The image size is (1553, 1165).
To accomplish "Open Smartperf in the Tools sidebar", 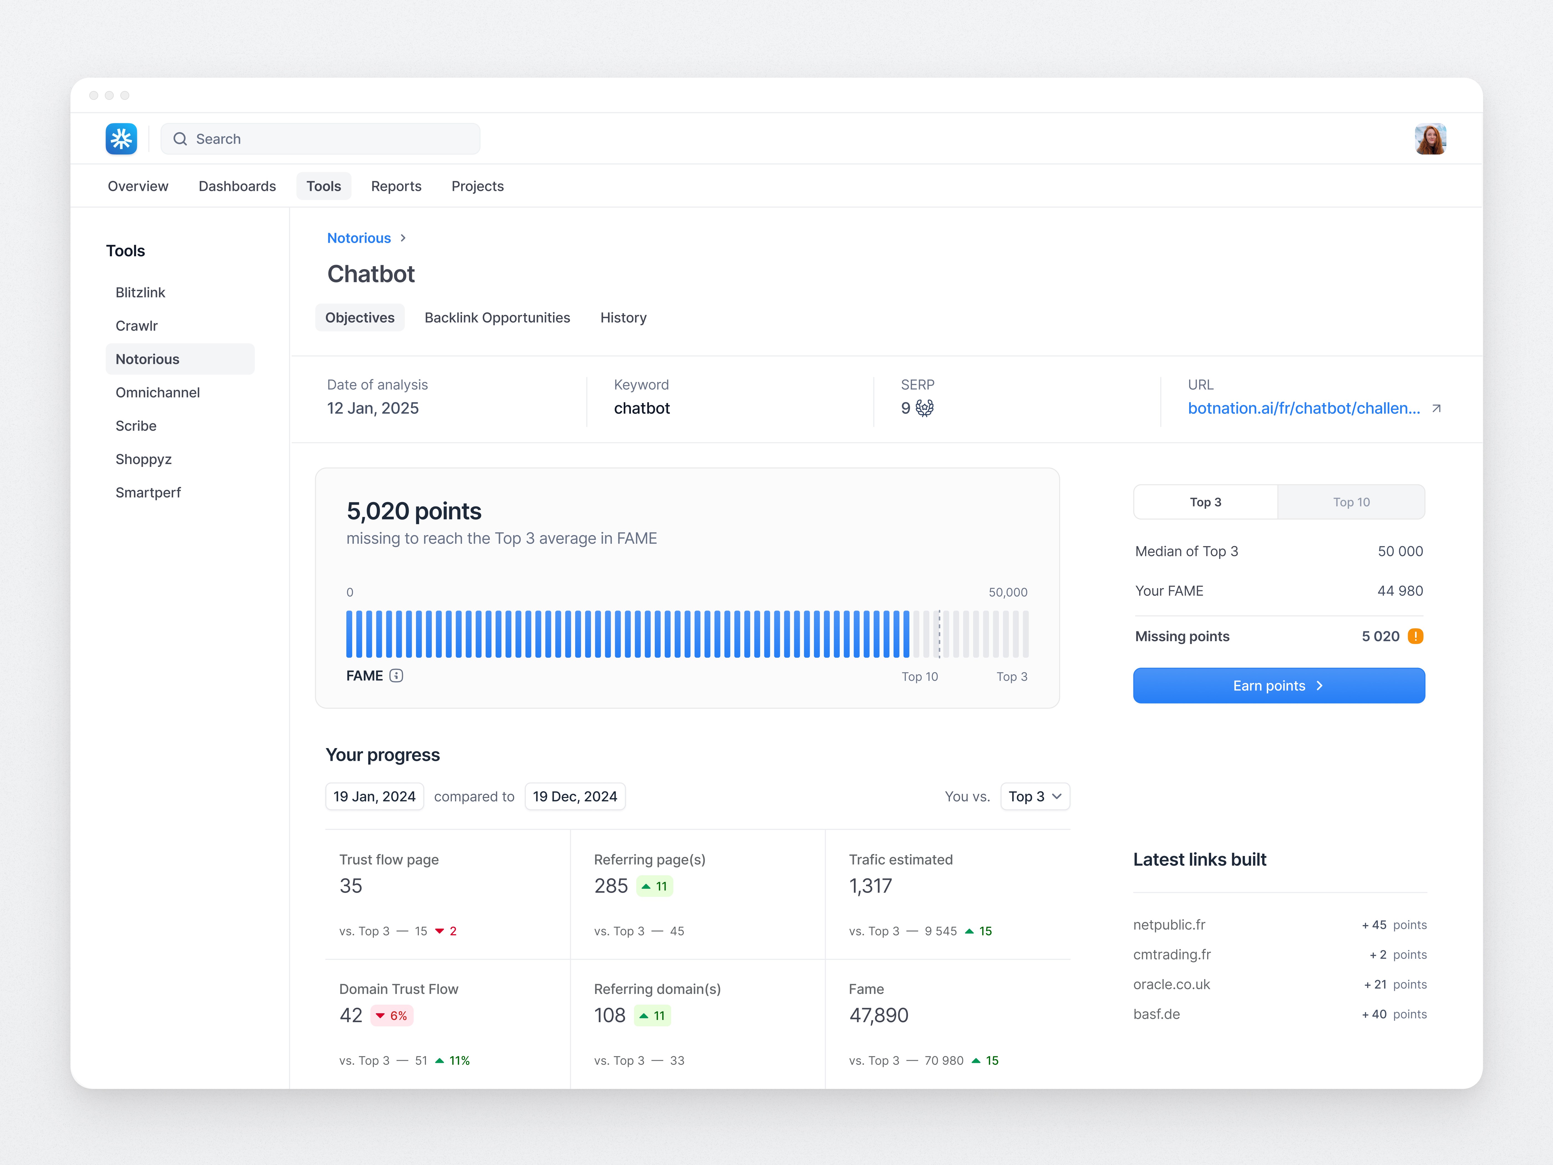I will point(148,492).
